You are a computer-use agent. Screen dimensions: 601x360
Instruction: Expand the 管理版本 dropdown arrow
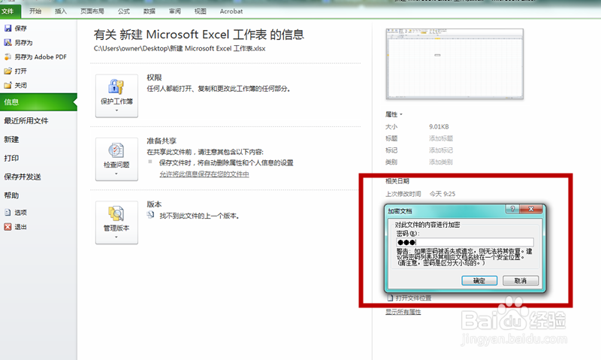tap(116, 237)
